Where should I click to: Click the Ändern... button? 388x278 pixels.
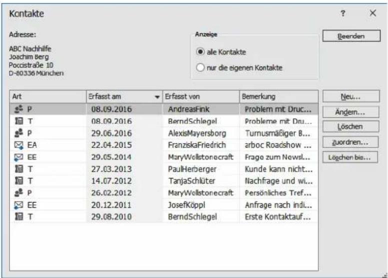(350, 112)
